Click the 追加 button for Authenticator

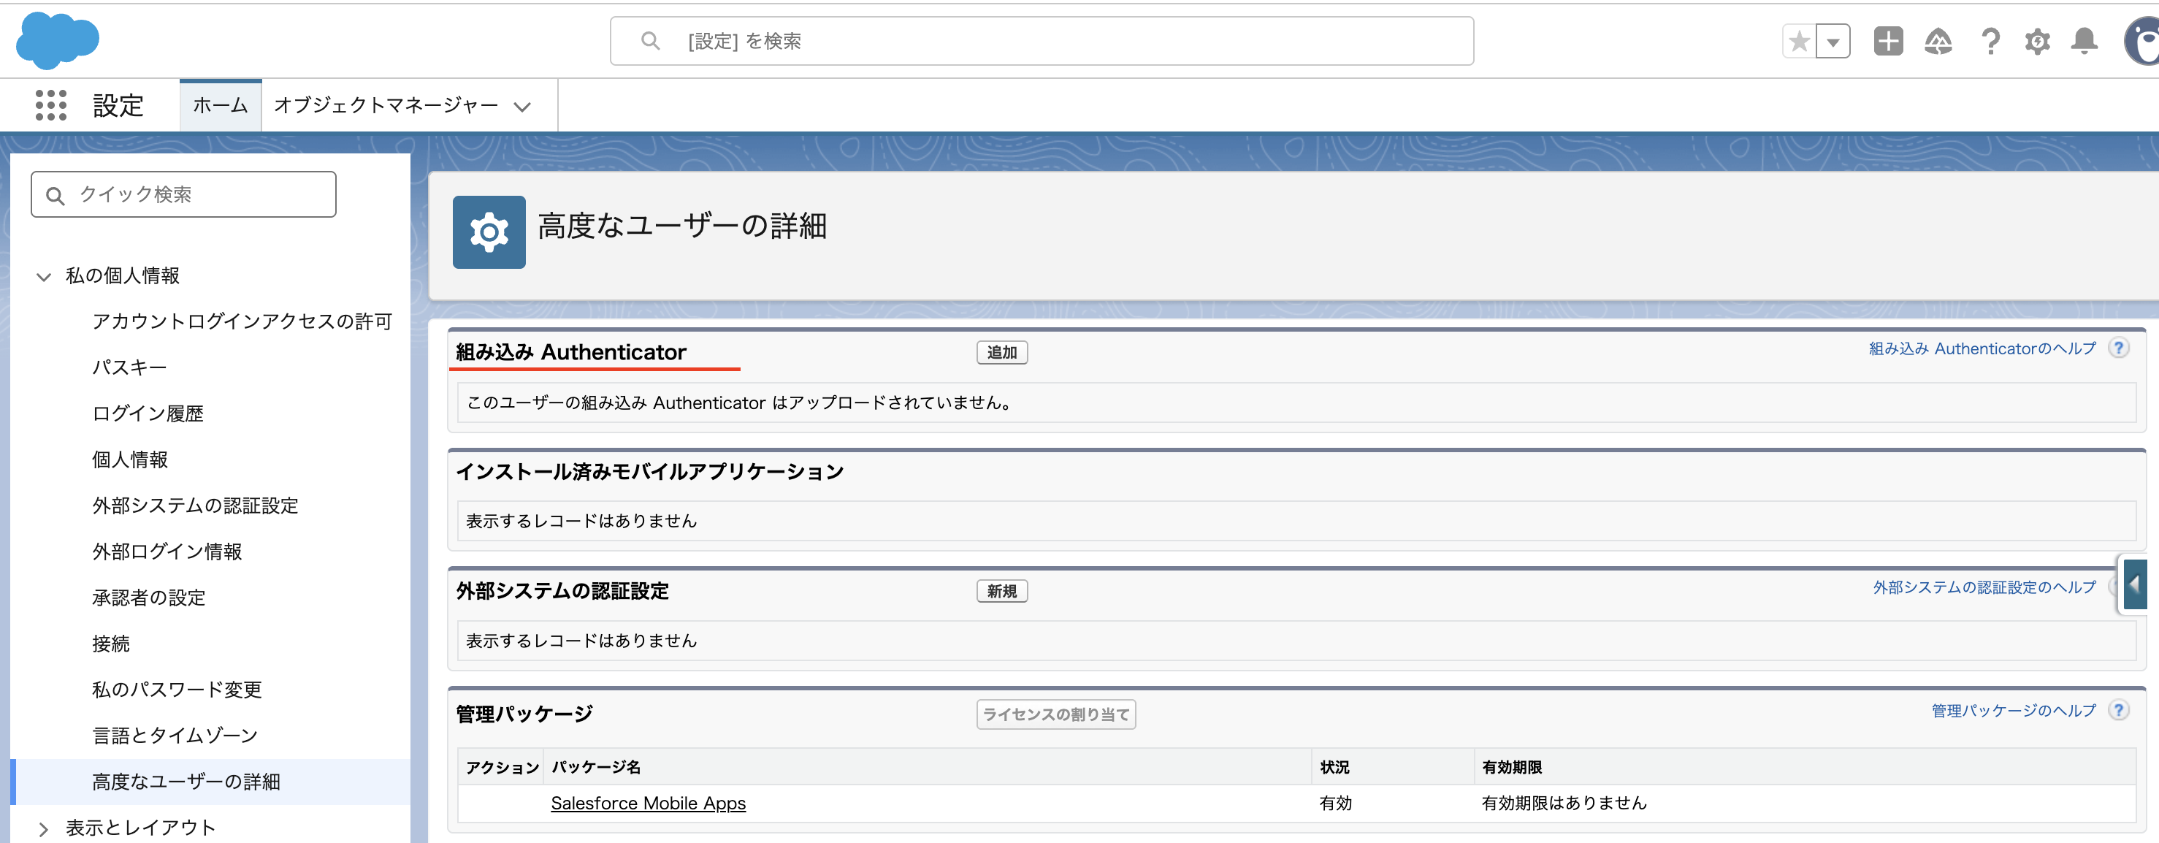pyautogui.click(x=1001, y=353)
